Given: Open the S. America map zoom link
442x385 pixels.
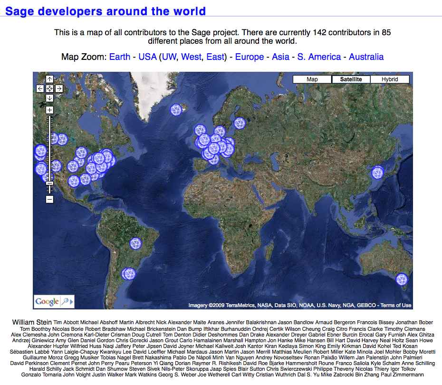Looking at the screenshot, I should click(x=319, y=57).
